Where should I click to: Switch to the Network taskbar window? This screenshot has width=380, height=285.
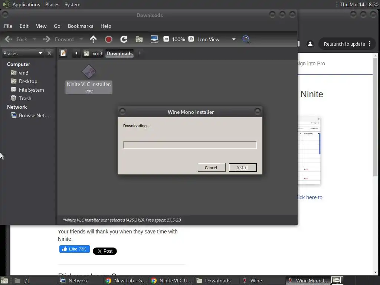click(81, 281)
